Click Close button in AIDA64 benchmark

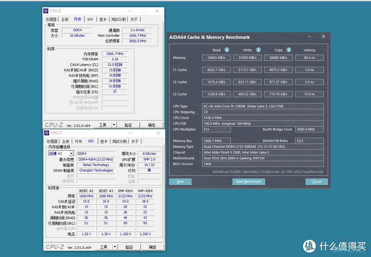tap(317, 182)
